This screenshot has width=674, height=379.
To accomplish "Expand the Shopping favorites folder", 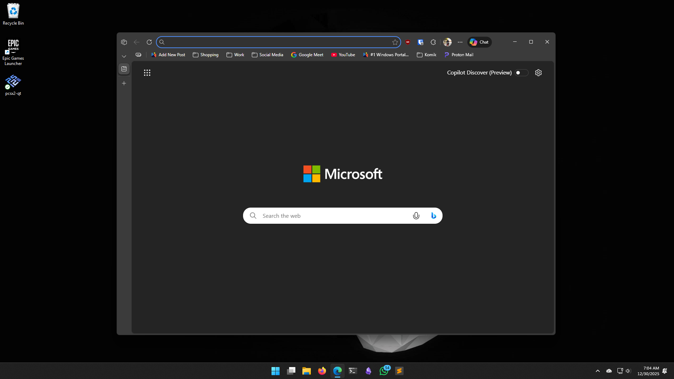I will pos(206,55).
